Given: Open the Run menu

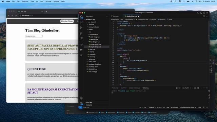Looking at the screenshot, I should [42, 1].
